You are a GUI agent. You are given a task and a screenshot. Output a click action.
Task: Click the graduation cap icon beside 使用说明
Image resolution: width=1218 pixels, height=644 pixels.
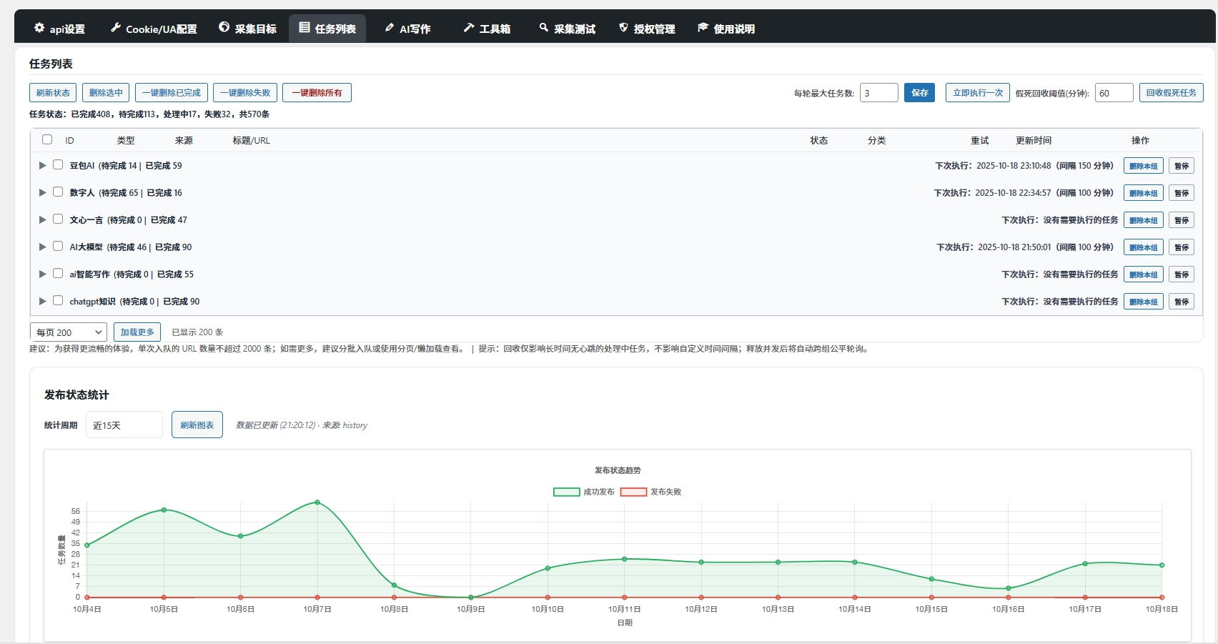pos(703,28)
